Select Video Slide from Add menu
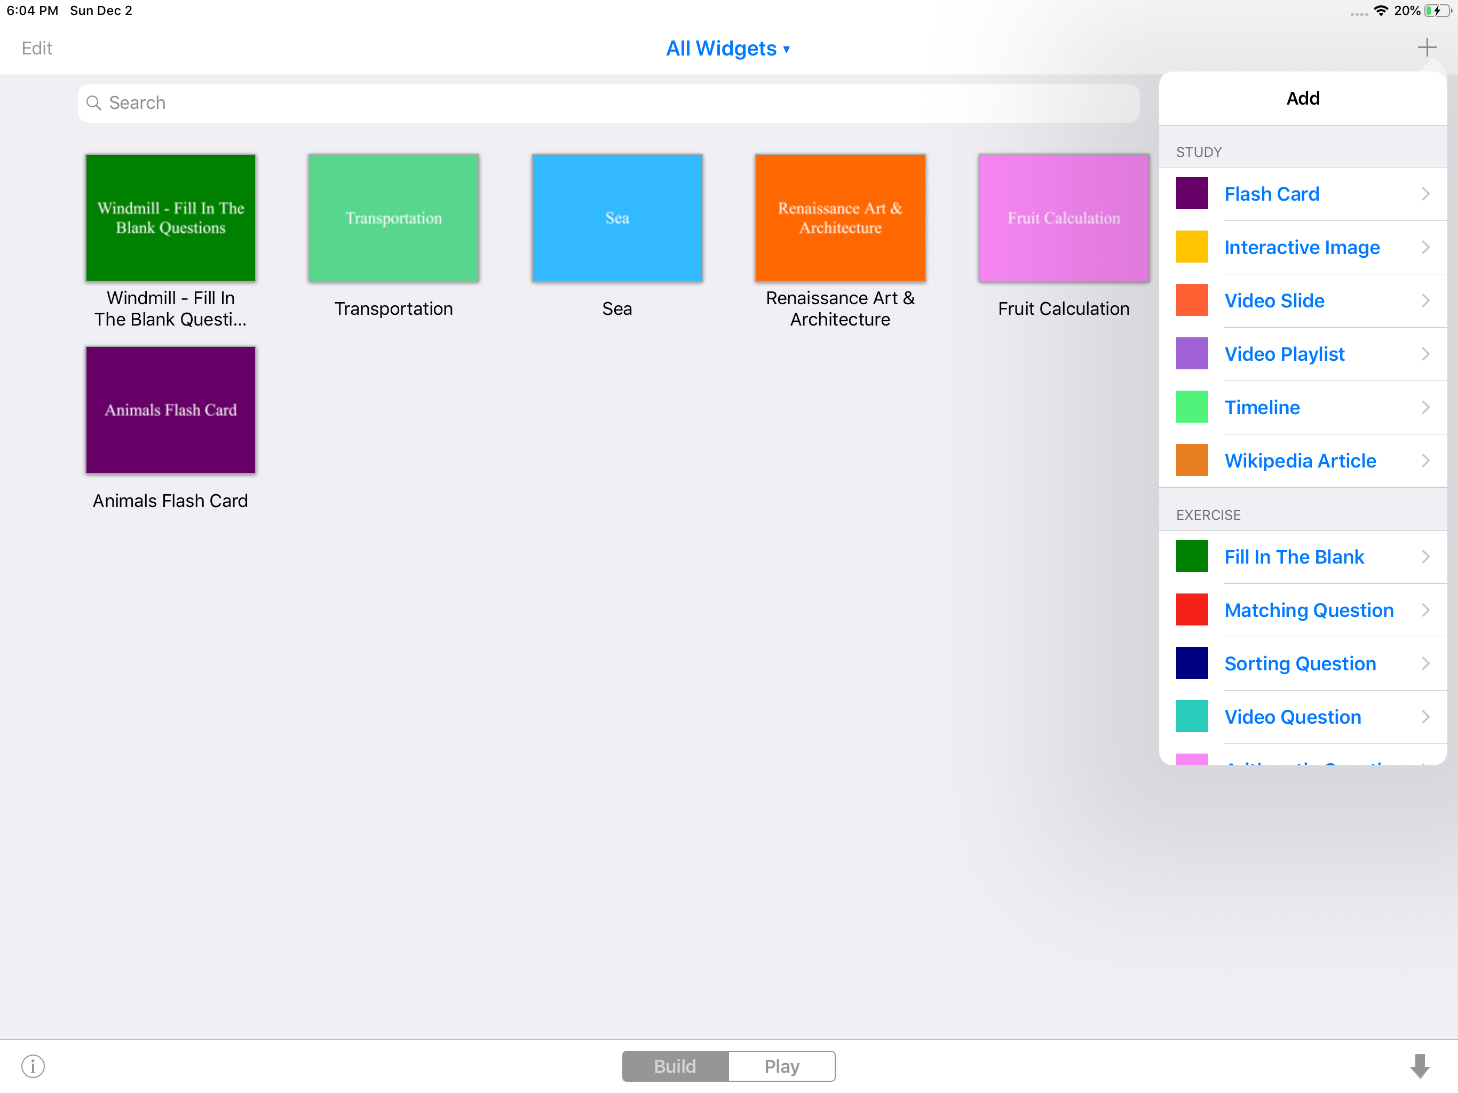1458x1093 pixels. point(1273,300)
